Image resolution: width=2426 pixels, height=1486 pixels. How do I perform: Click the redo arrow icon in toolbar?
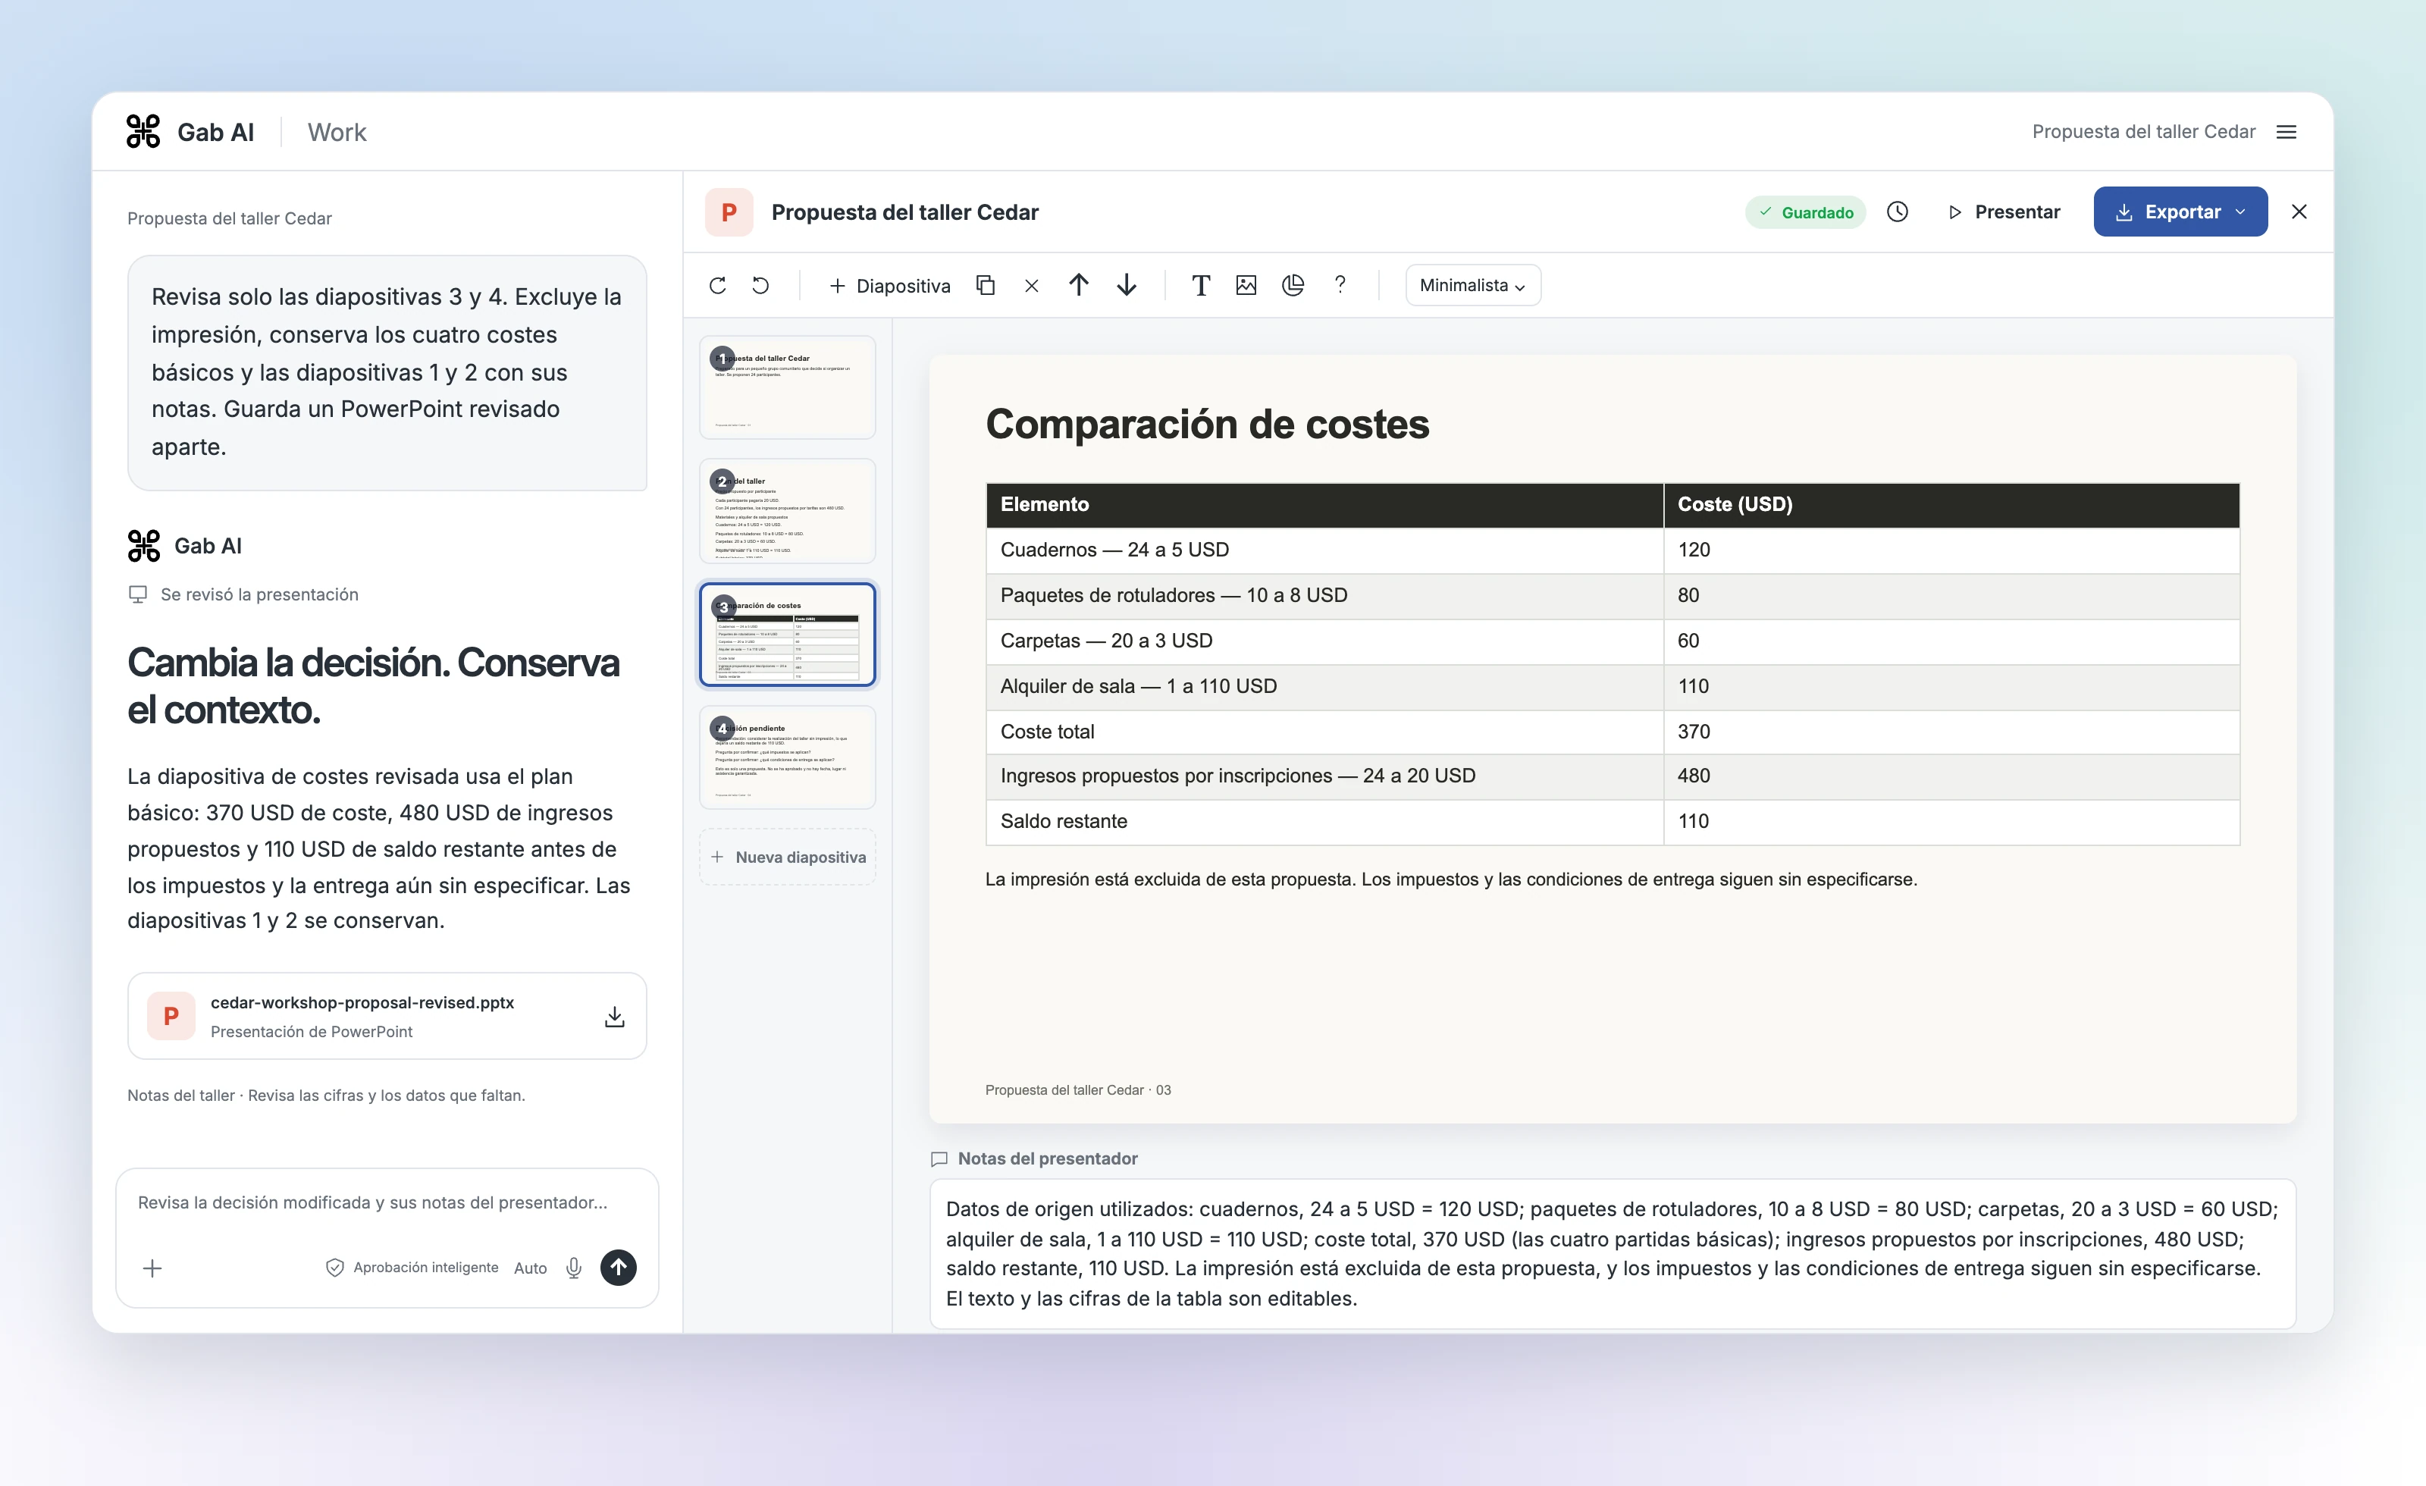click(x=718, y=286)
